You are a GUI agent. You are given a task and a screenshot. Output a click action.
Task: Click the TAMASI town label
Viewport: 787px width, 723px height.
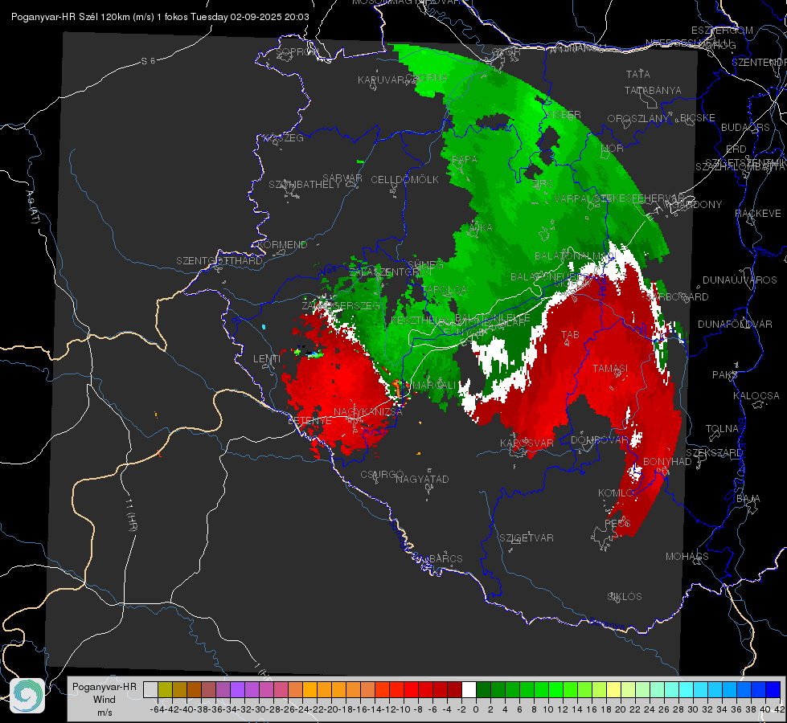pos(610,368)
